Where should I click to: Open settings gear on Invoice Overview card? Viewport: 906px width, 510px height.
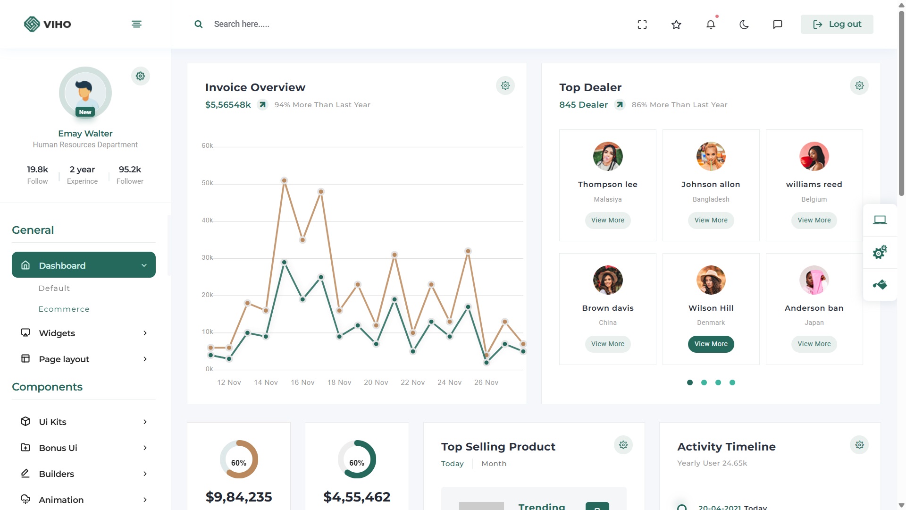point(505,85)
